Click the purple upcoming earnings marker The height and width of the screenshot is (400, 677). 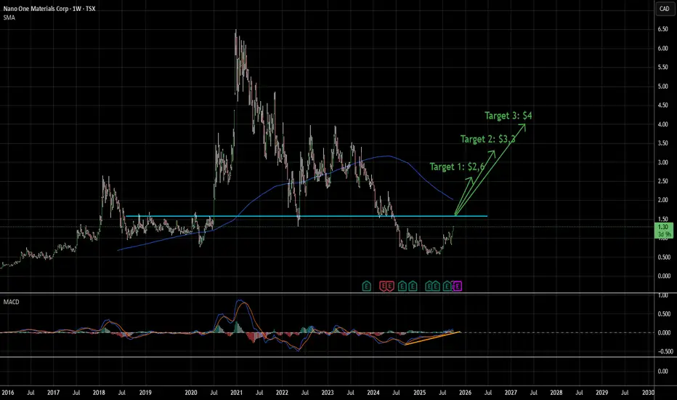pyautogui.click(x=457, y=286)
